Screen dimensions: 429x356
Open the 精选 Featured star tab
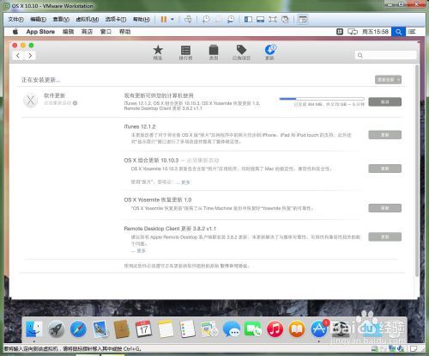tap(158, 52)
